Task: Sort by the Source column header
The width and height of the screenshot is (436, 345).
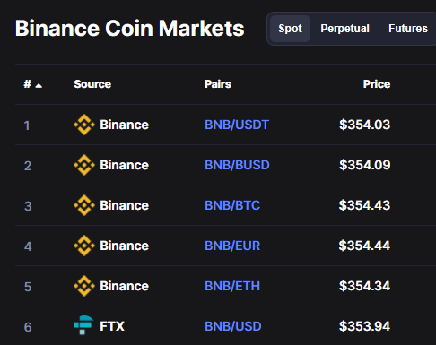Action: [92, 84]
